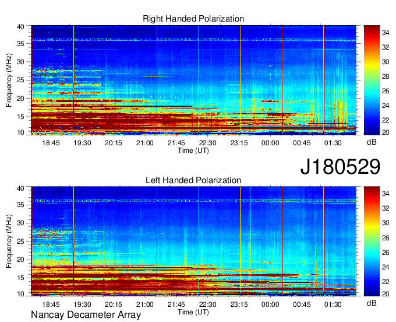The height and width of the screenshot is (322, 396).
Task: Click the bottom color scale bar
Action: tap(372, 241)
